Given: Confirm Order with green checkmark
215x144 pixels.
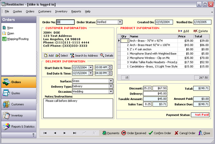Looking at the screenshot, I should click(160, 133).
